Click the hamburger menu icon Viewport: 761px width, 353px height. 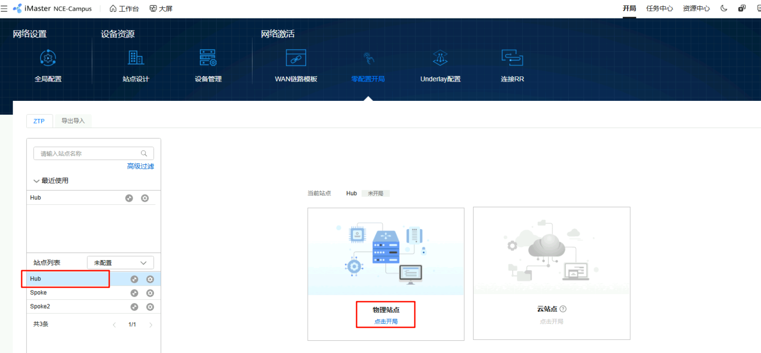click(x=5, y=9)
